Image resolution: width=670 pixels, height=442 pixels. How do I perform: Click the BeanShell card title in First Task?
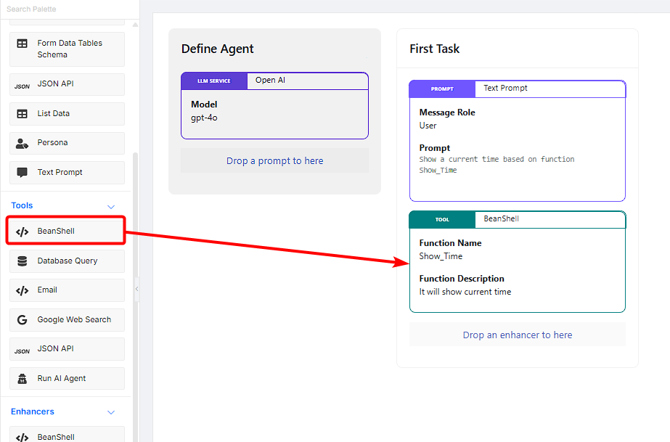coord(501,218)
